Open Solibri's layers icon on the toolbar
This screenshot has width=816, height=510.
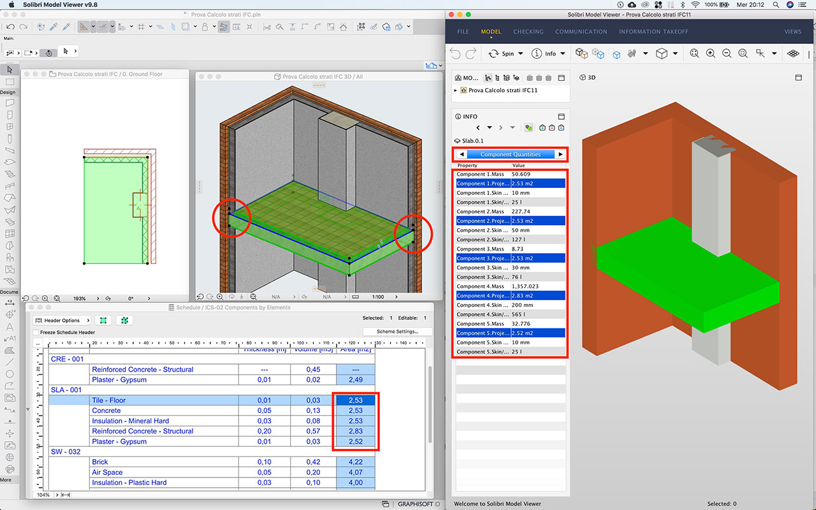coord(793,54)
